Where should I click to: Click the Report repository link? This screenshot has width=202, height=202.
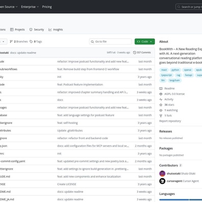tap(170, 121)
